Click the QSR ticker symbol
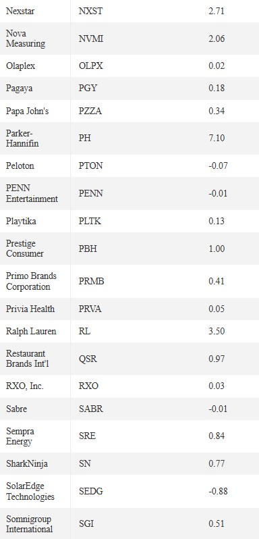Screen dimensions: 259x539 tap(88, 359)
